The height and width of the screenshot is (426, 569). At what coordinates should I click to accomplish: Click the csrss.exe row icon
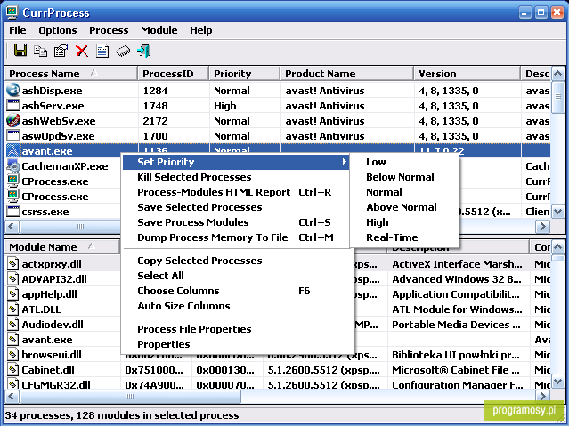point(13,211)
